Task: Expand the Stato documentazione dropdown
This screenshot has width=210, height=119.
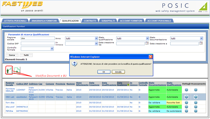Action: 201,39
